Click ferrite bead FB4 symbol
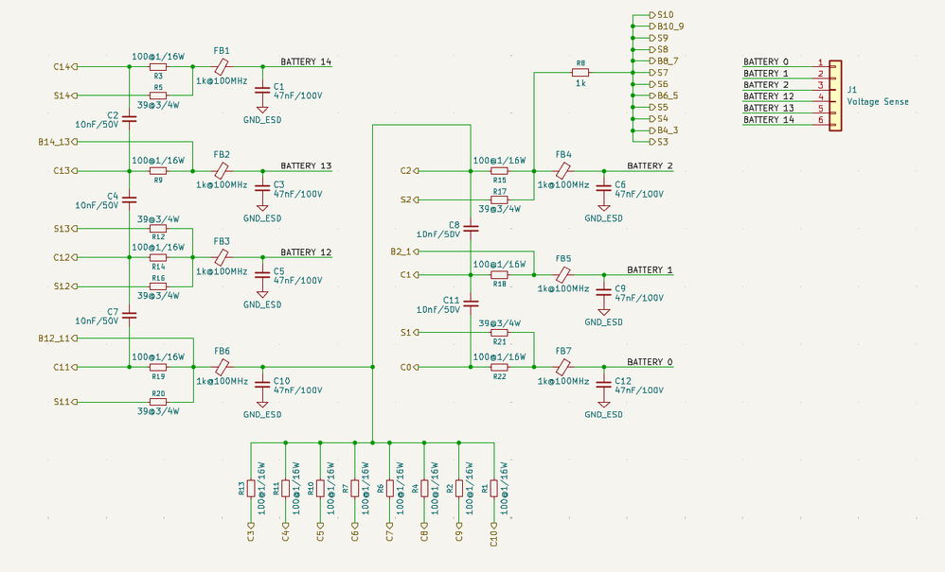945x572 pixels. (562, 171)
